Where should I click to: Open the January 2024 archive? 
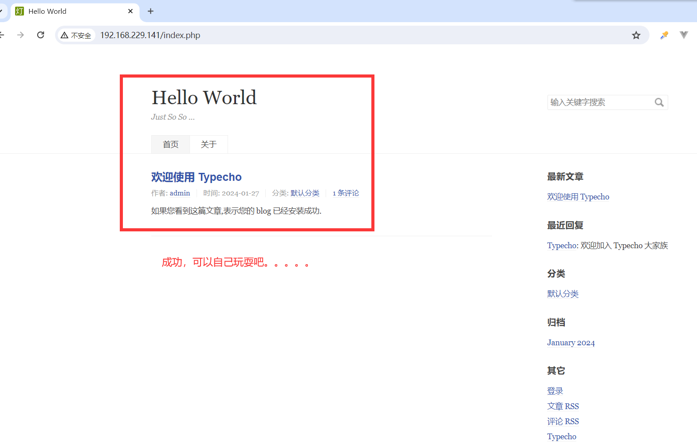[x=571, y=343]
